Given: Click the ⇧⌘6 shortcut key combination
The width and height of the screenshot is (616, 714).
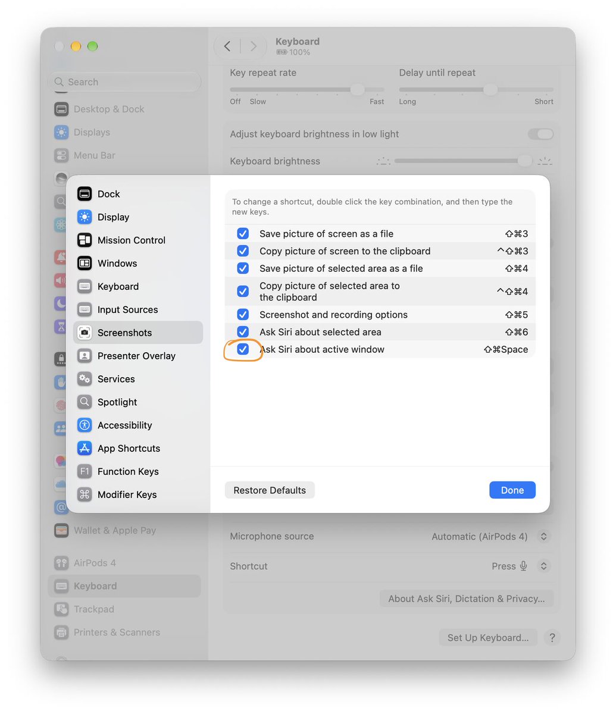Looking at the screenshot, I should (517, 332).
